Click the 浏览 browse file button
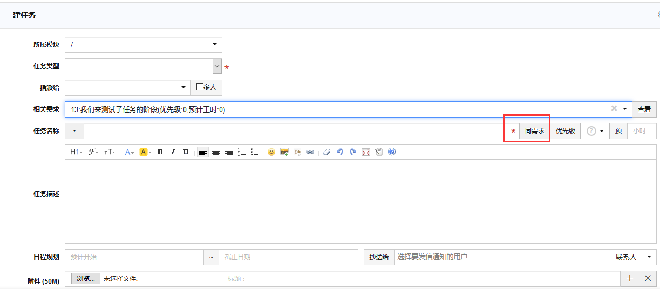This screenshot has width=660, height=289. (86, 279)
